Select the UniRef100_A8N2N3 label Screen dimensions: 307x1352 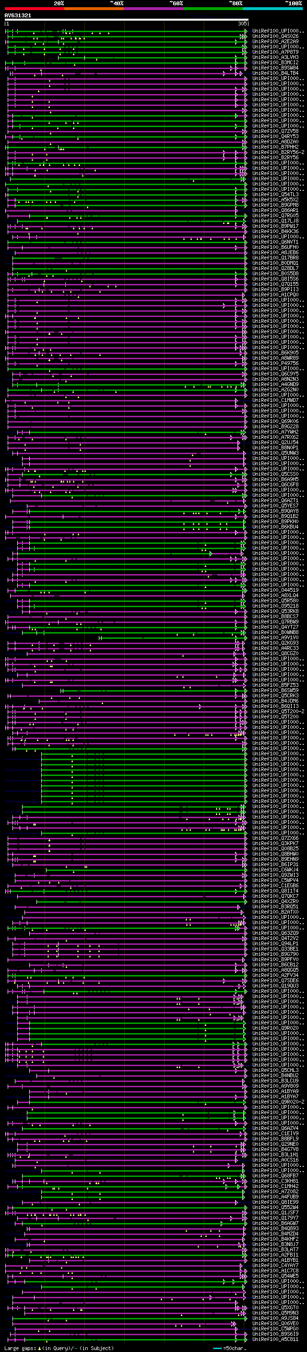click(275, 379)
